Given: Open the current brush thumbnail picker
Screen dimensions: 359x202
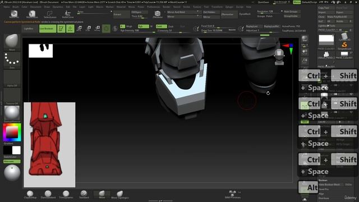Looking at the screenshot, I should pyautogui.click(x=12, y=42).
